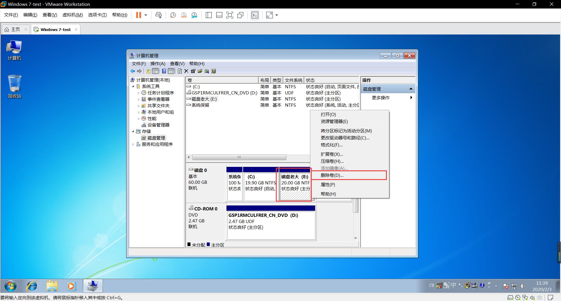
Task: Expand the 任务计划程序 tree node
Action: (138, 93)
